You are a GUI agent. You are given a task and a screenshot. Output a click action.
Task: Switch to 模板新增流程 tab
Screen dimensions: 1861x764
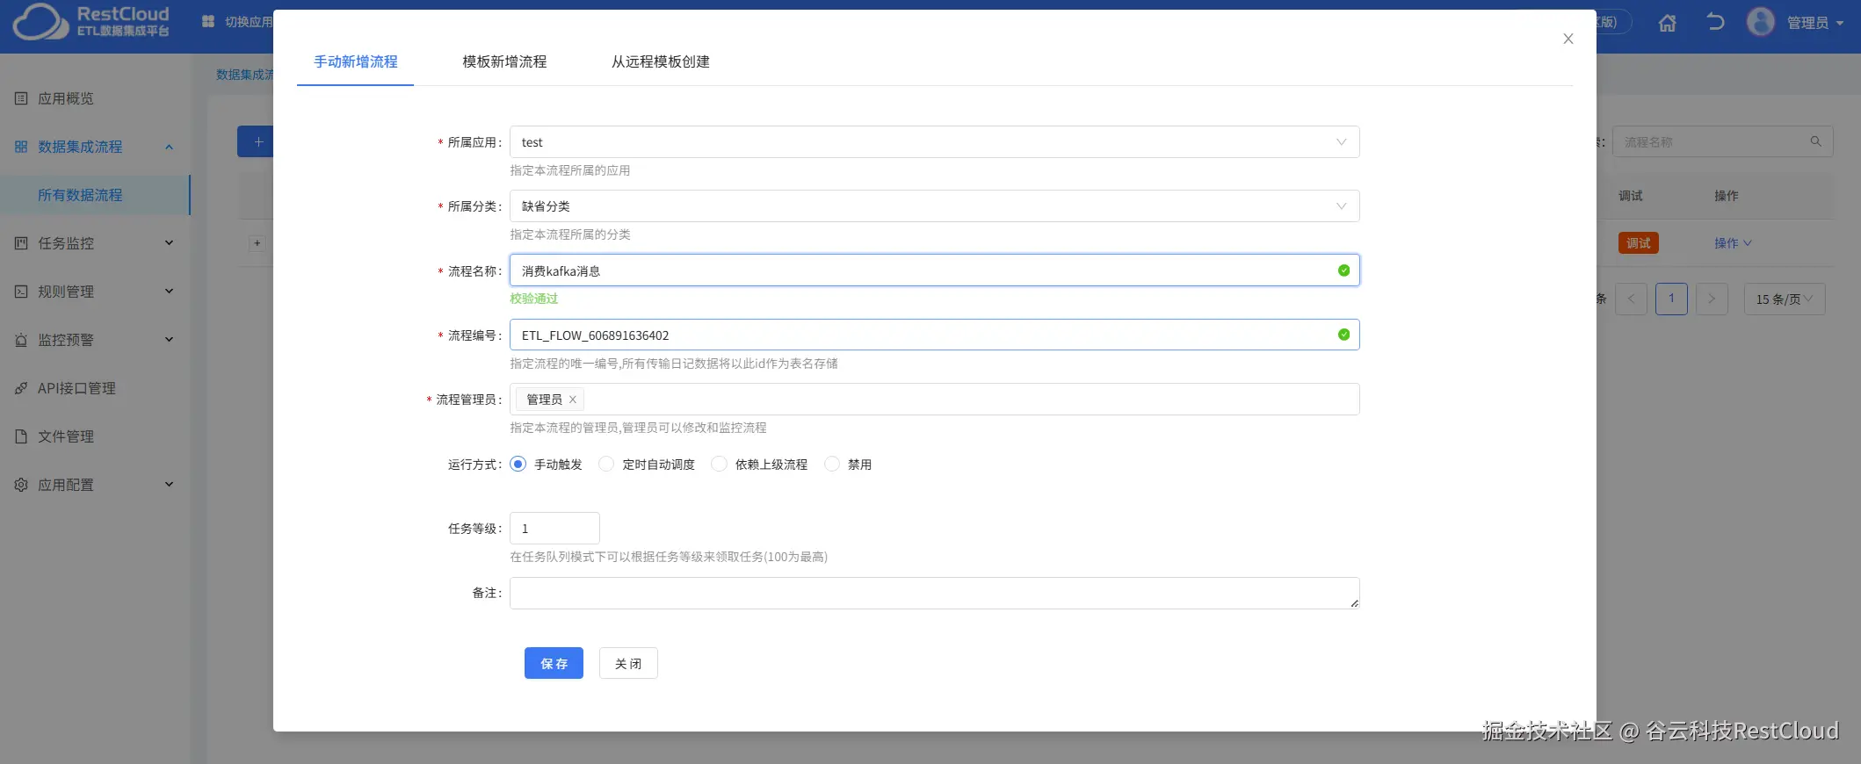(504, 61)
